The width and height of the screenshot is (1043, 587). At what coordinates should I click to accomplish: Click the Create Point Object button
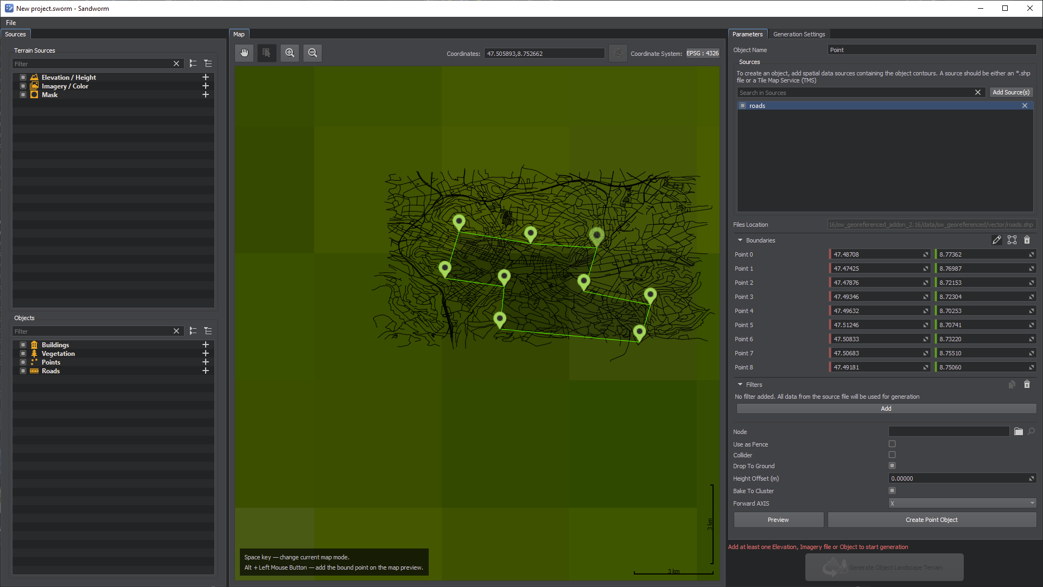pyautogui.click(x=931, y=520)
